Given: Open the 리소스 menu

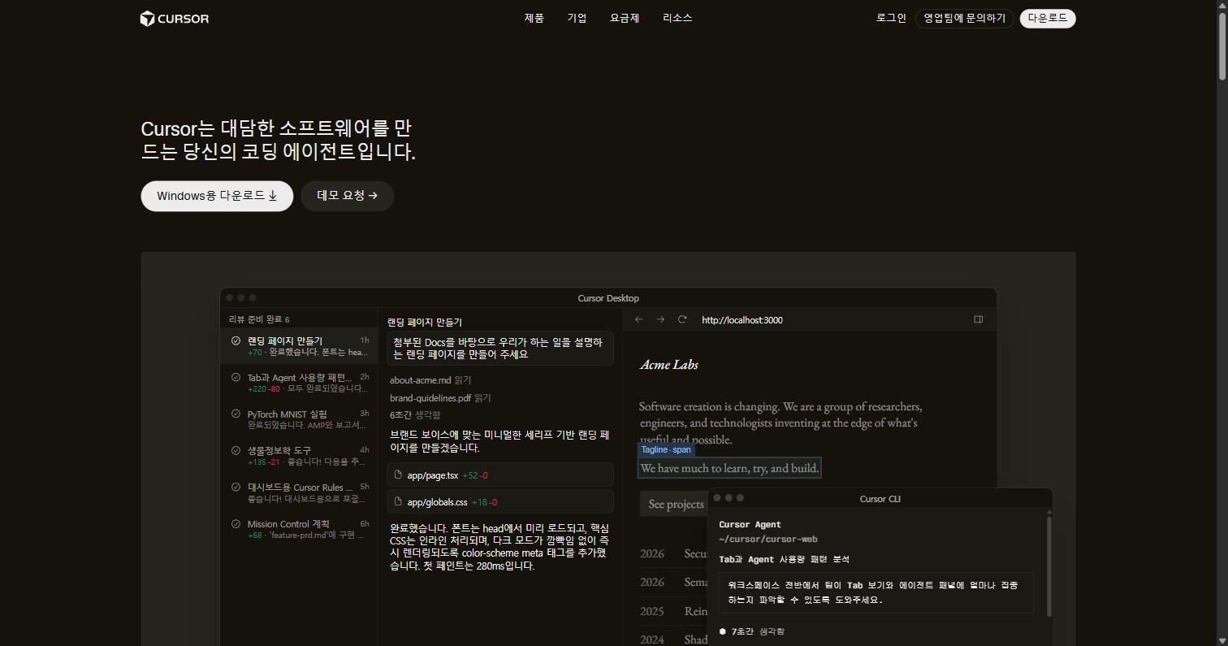Looking at the screenshot, I should (x=677, y=18).
